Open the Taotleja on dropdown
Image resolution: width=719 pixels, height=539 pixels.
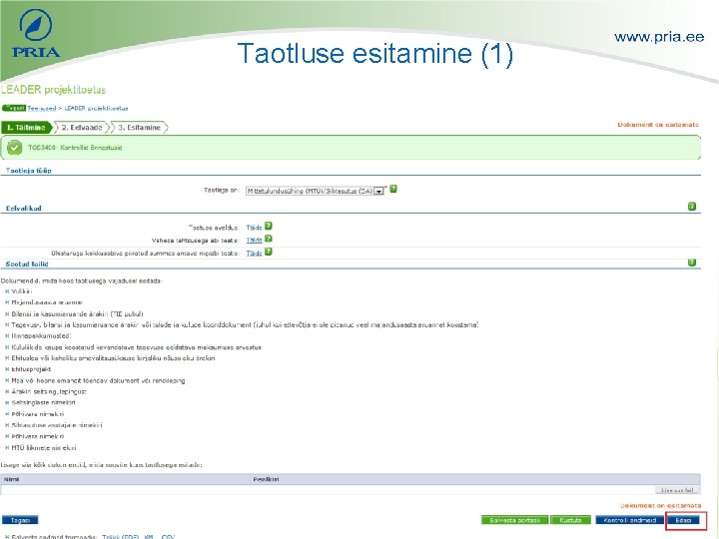[x=315, y=191]
